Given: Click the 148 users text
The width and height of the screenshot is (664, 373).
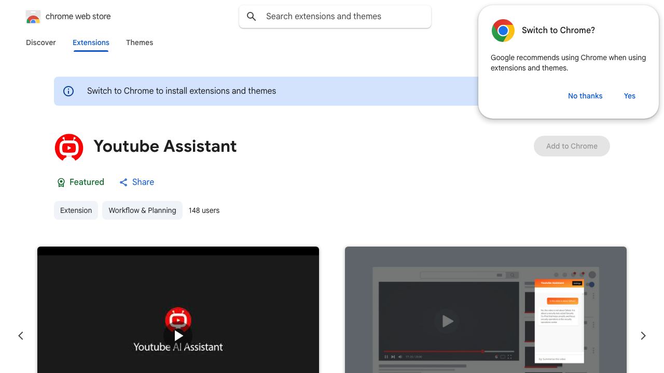Looking at the screenshot, I should click(204, 210).
